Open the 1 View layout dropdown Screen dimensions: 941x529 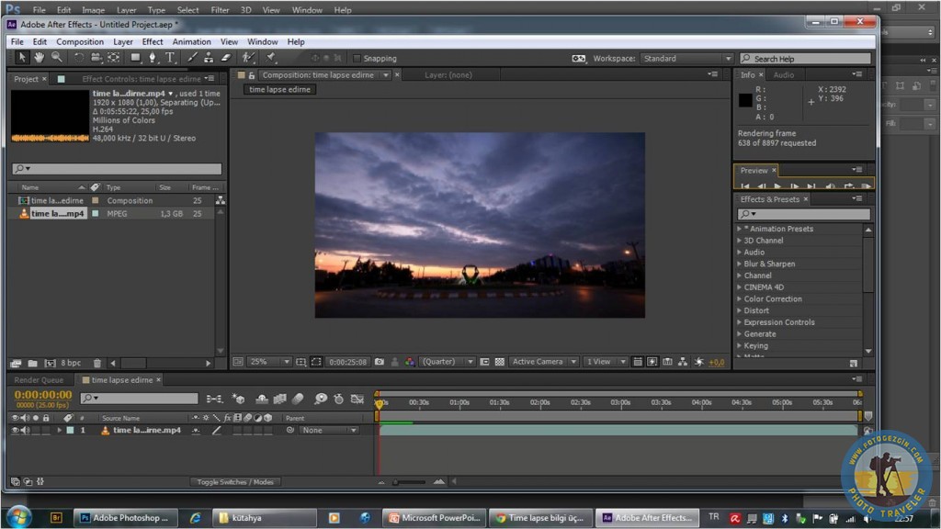click(605, 362)
